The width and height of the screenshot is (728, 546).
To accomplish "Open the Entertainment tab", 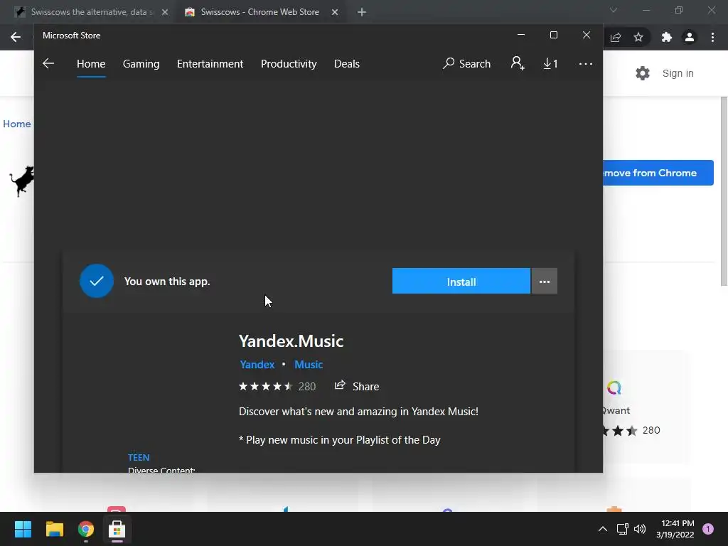I will click(210, 63).
